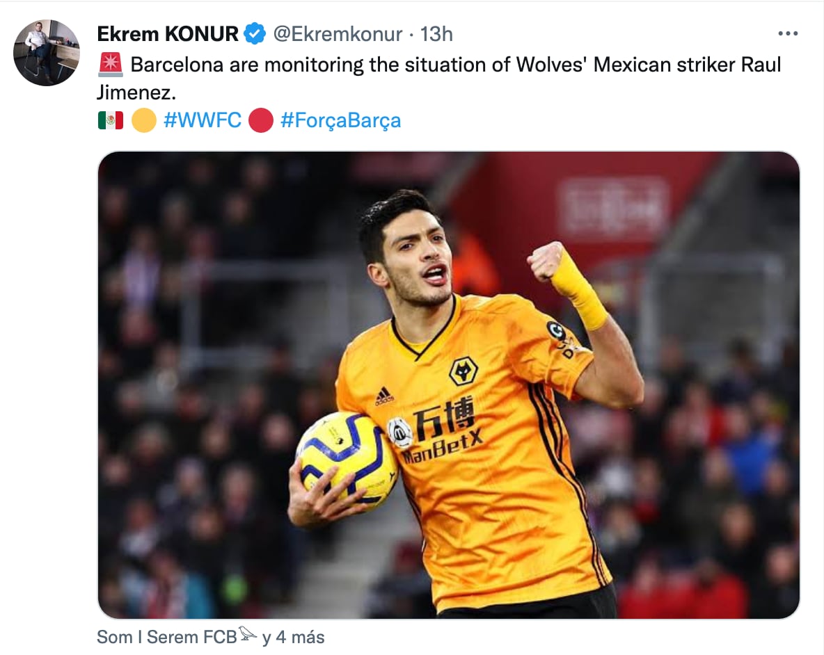Click the dove emoji after FCB
This screenshot has height=655, width=824.
[248, 634]
